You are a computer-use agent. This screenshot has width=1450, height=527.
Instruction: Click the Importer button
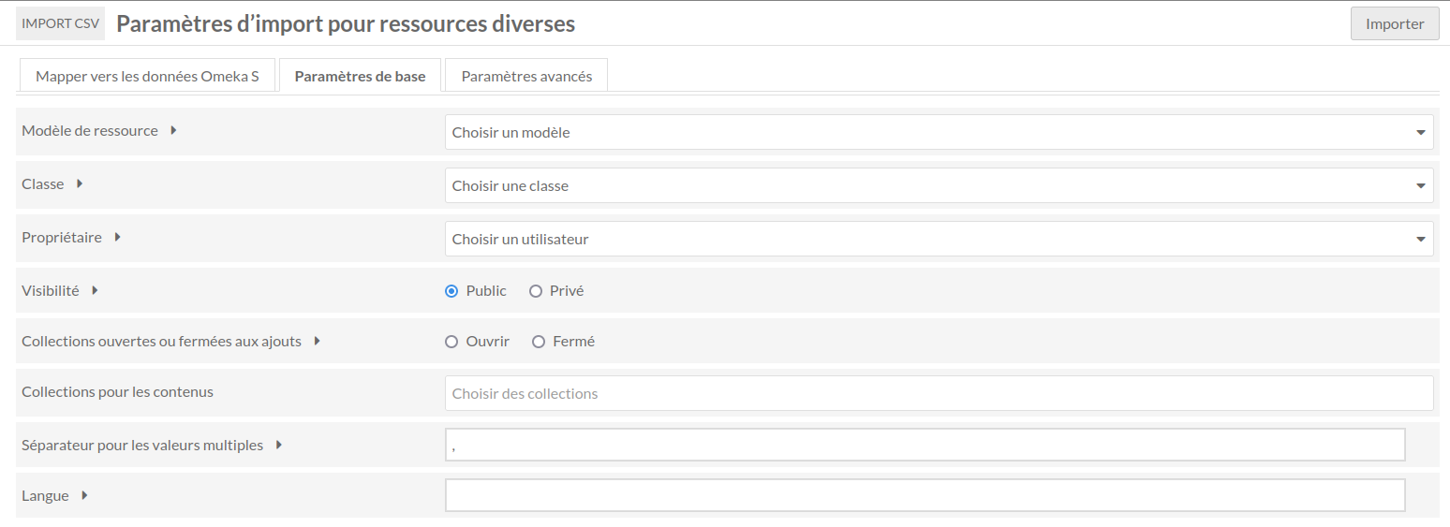pyautogui.click(x=1395, y=23)
